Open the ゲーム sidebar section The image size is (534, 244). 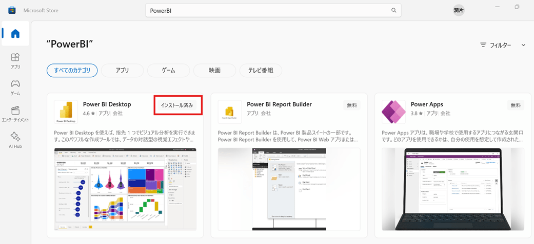(15, 87)
